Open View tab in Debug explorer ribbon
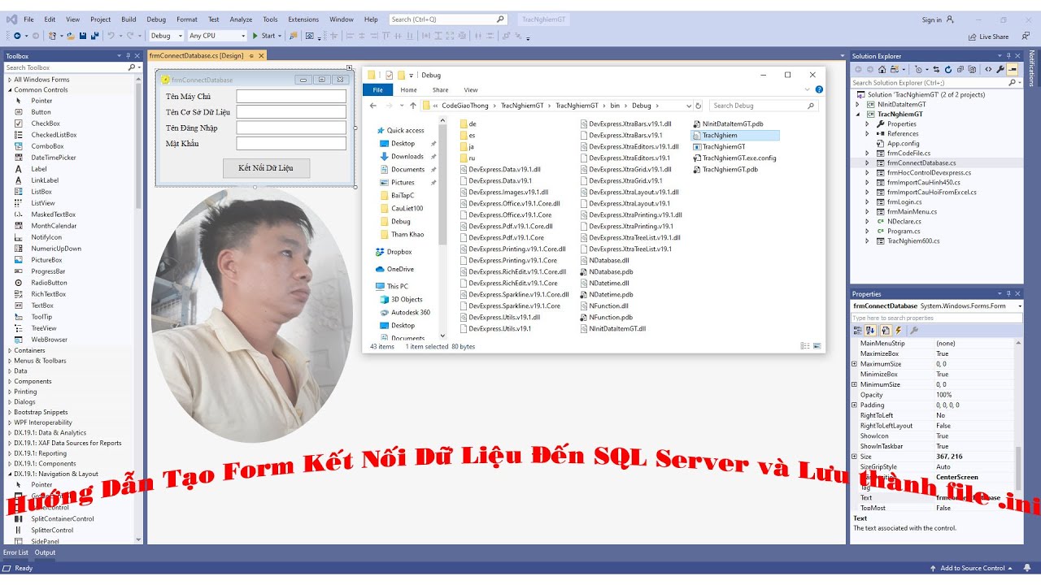The width and height of the screenshot is (1041, 585). 470,90
